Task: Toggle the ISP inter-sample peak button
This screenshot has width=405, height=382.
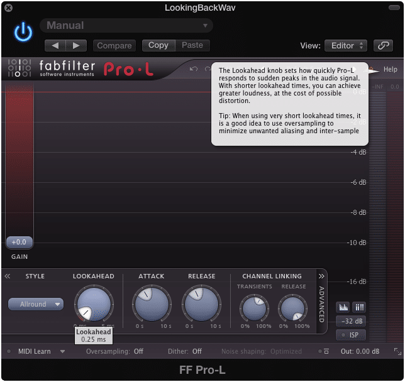Action: (x=351, y=335)
